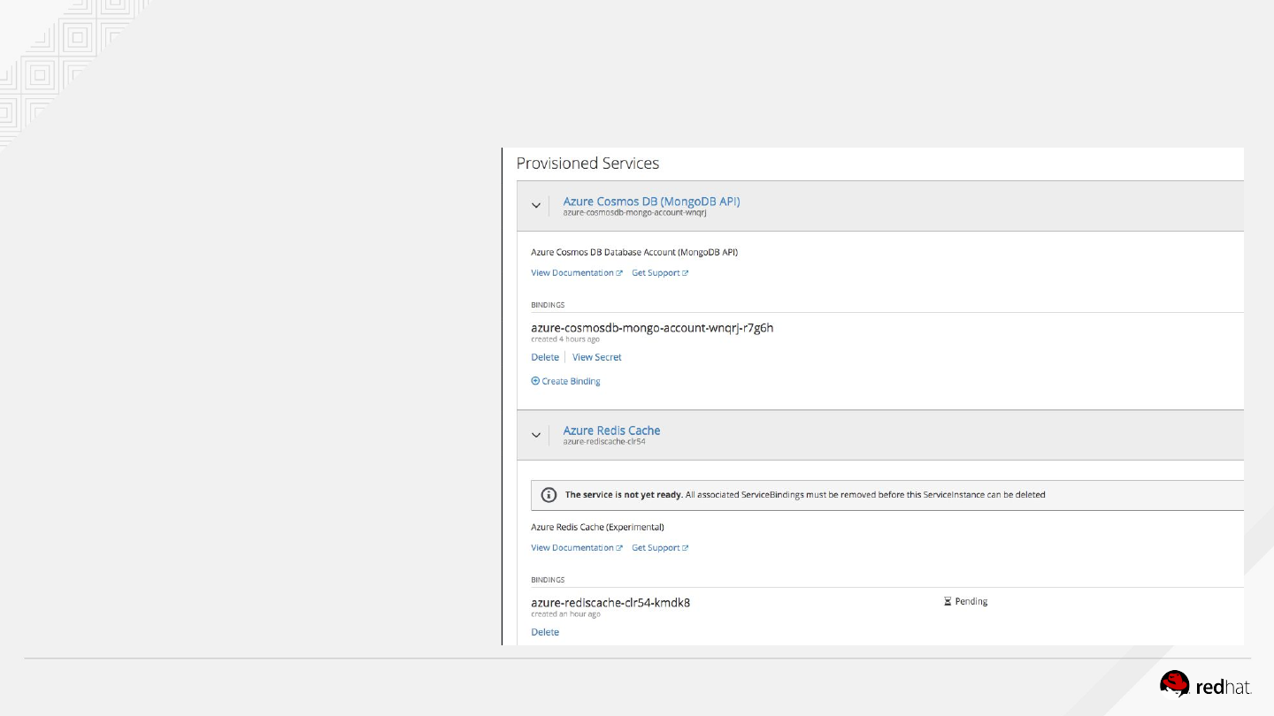
Task: Click the hourglass Pending status icon
Action: coord(948,601)
